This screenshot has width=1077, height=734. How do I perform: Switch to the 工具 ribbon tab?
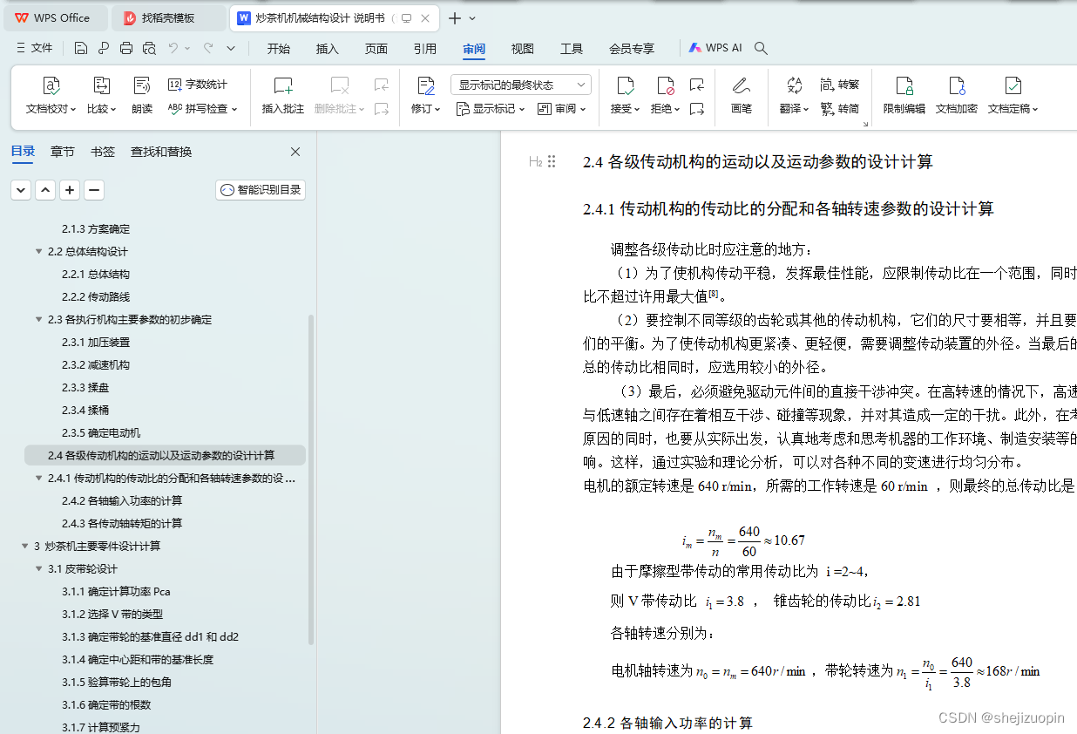pos(572,49)
